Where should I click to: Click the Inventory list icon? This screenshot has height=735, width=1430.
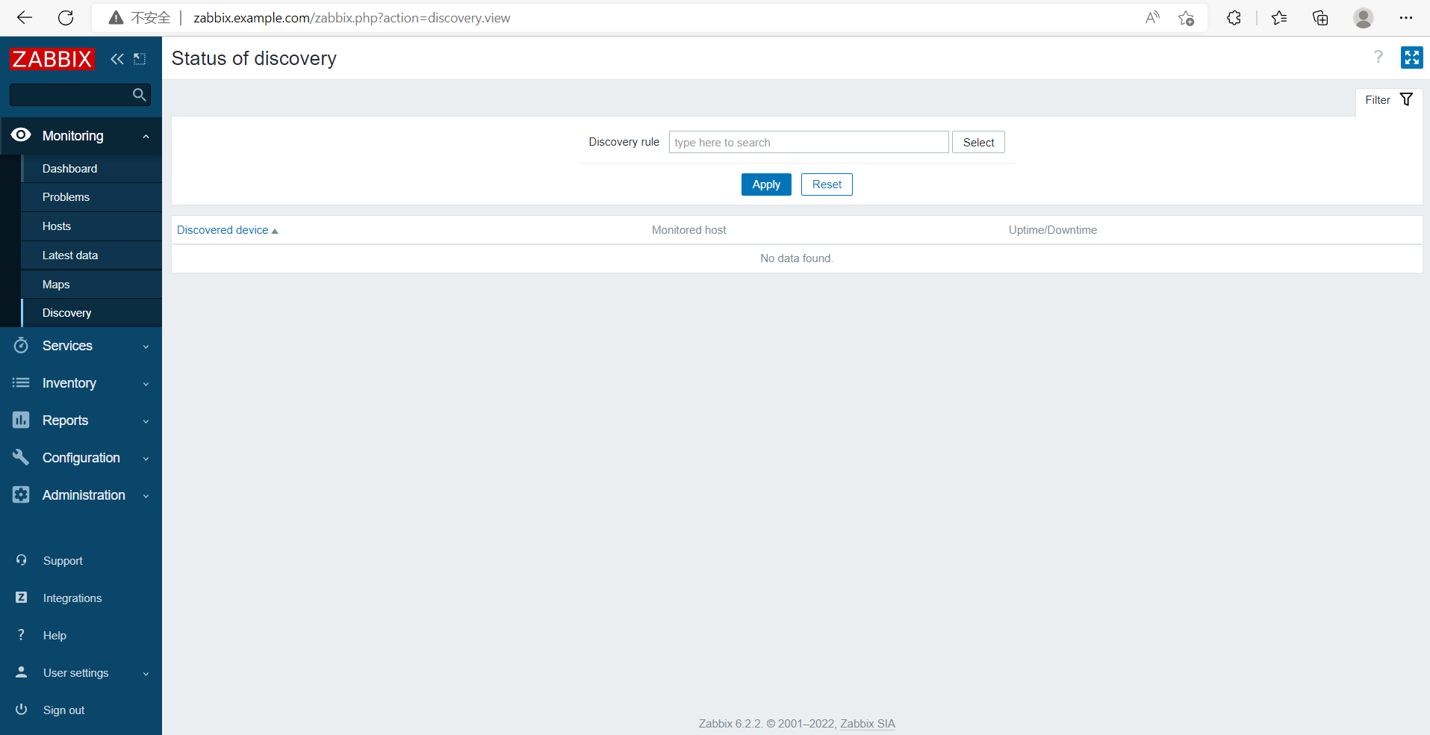[x=21, y=382]
